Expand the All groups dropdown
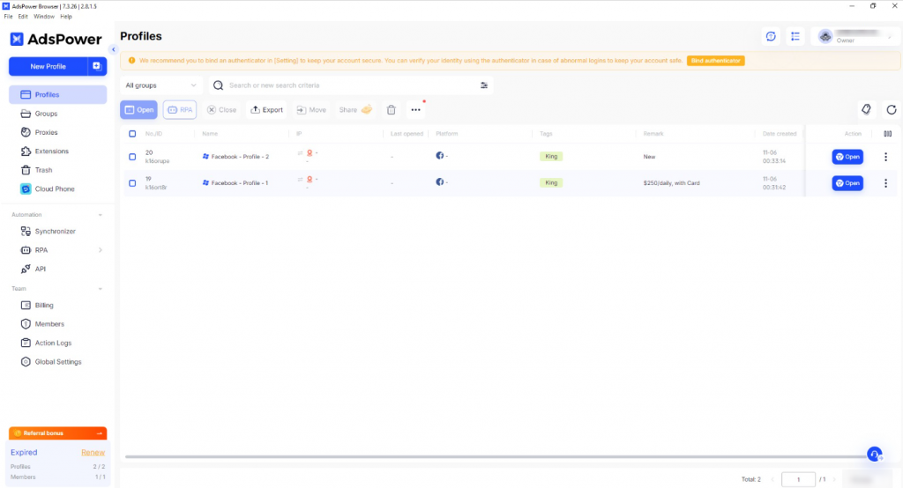903x488 pixels. tap(160, 85)
